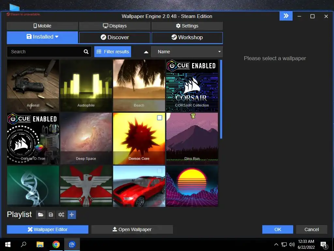Image resolution: width=334 pixels, height=251 pixels.
Task: Open the Settings tab
Action: point(187,26)
